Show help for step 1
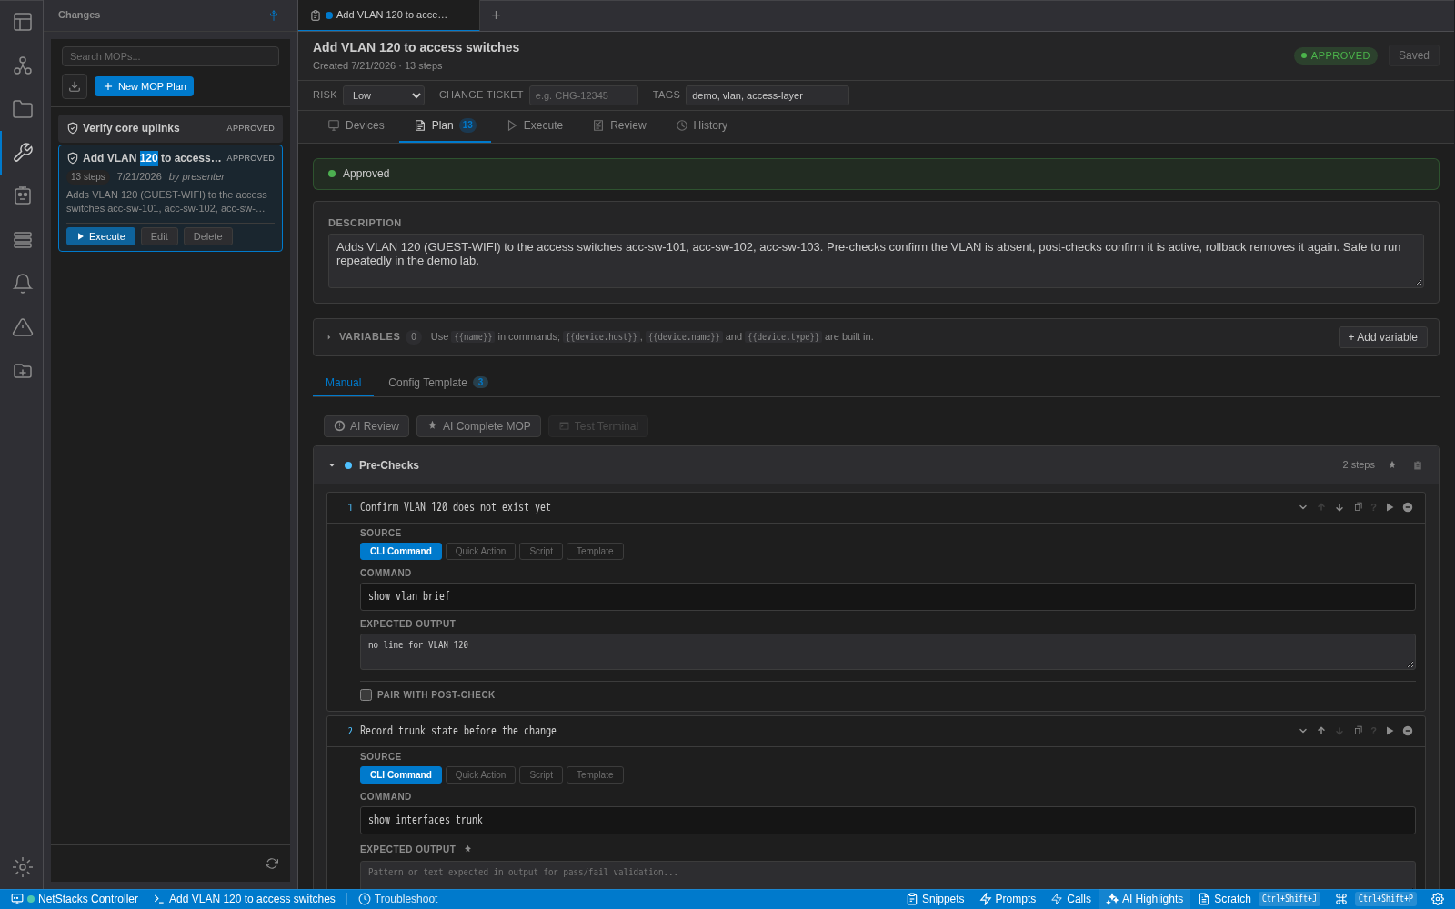The height and width of the screenshot is (909, 1455). pos(1373,507)
